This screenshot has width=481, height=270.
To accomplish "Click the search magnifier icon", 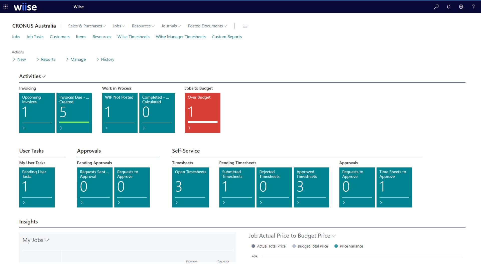I will point(436,6).
